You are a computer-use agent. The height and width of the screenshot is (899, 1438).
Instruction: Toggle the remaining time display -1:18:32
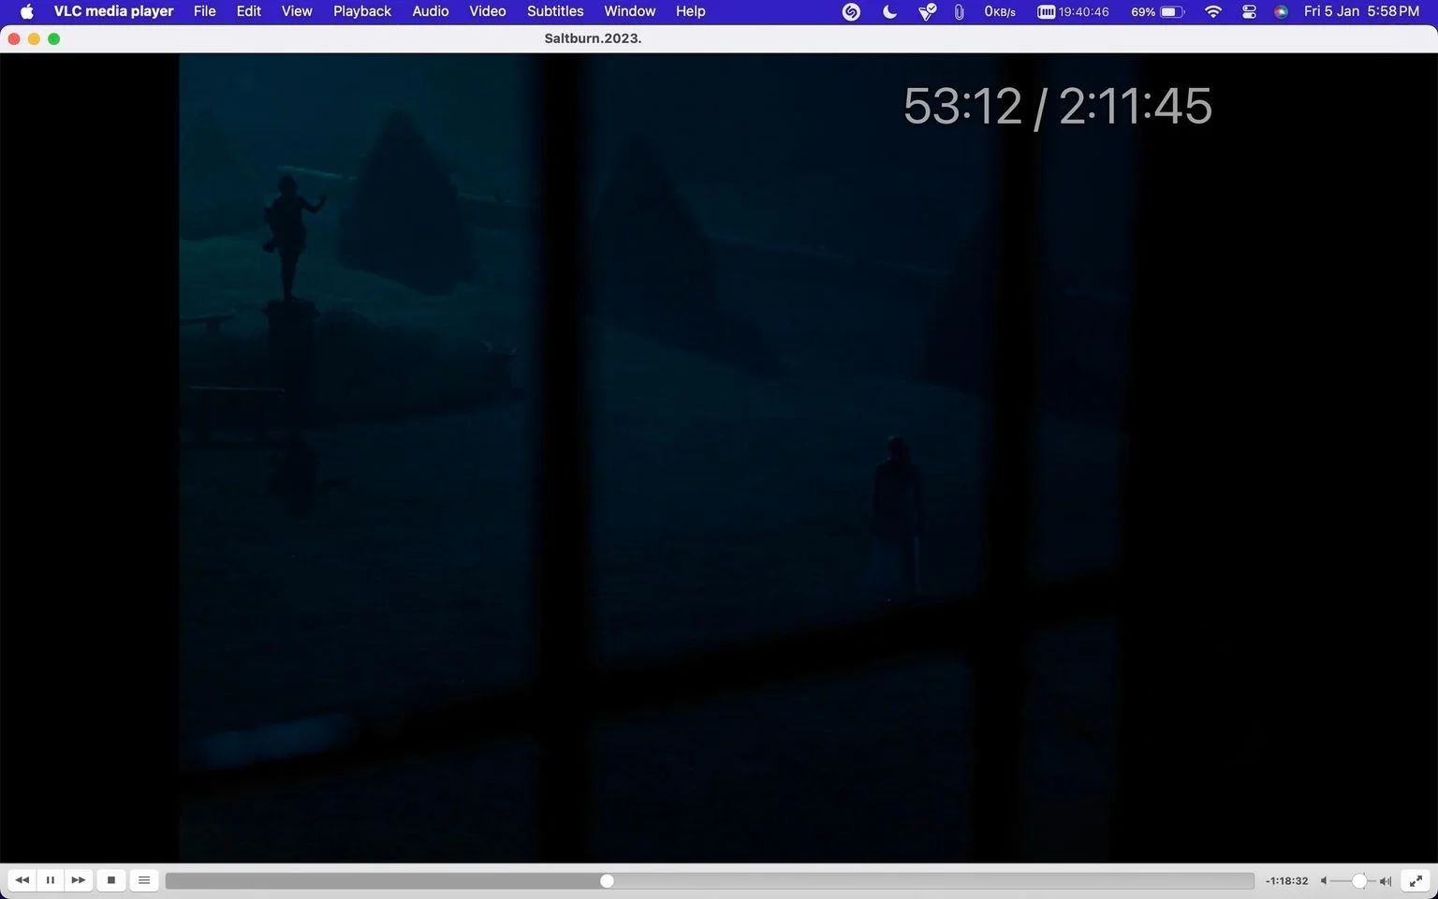coord(1286,881)
